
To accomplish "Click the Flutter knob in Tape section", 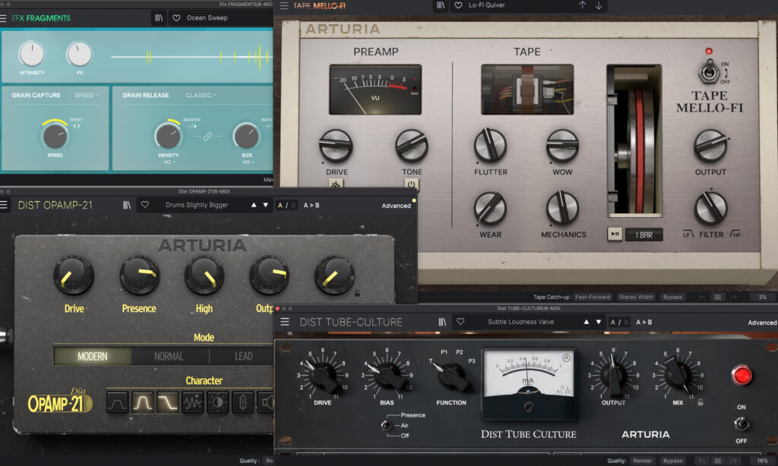I will tap(490, 145).
